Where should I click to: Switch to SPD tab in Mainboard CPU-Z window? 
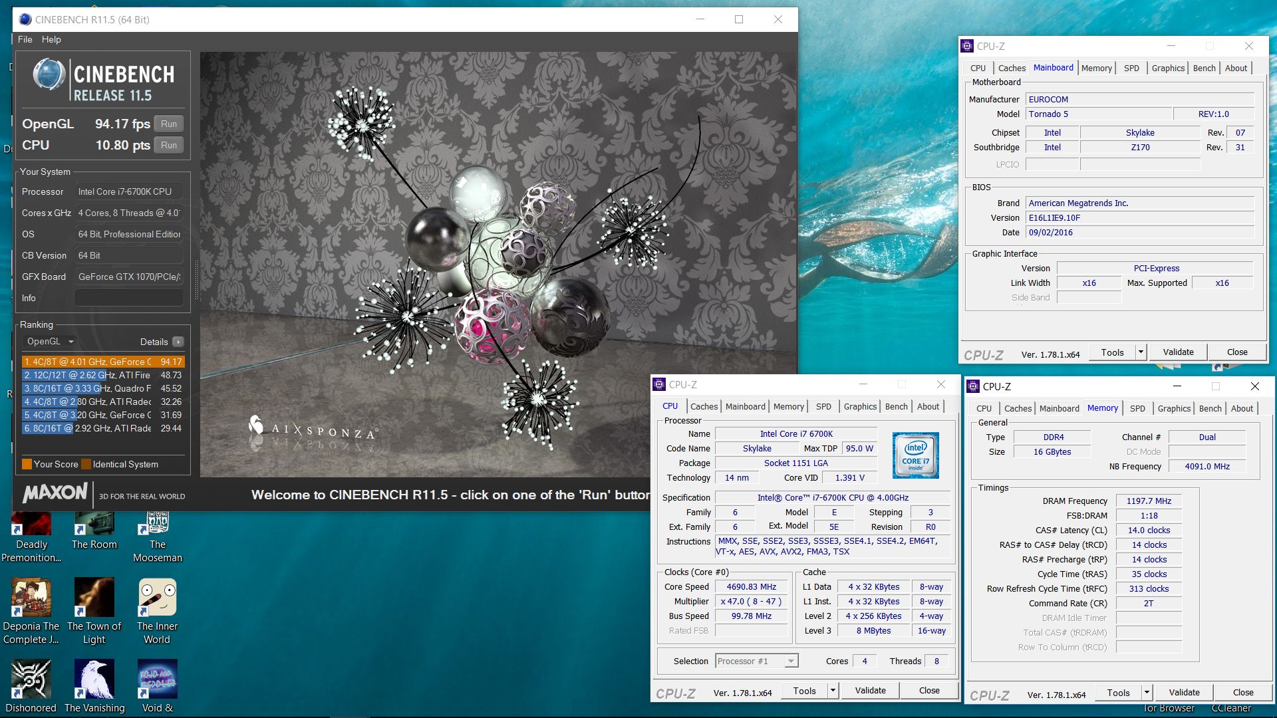pos(1131,68)
